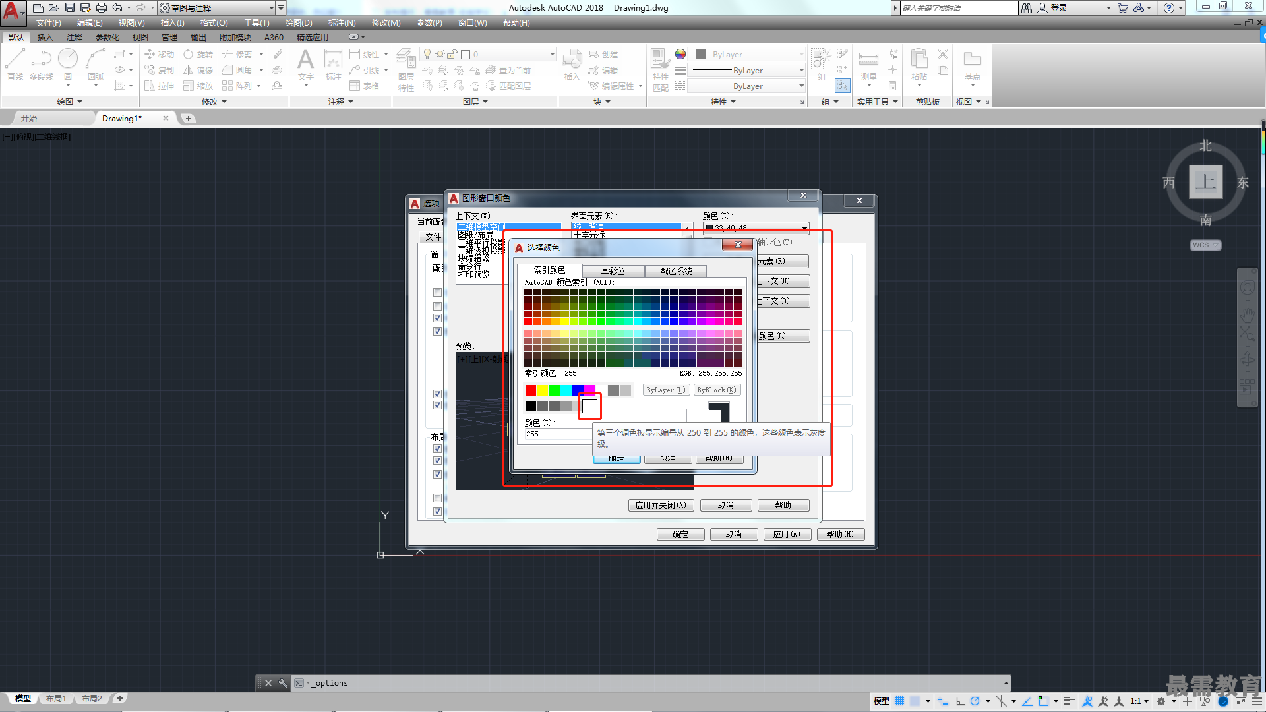Click the Stretch (拉伸) tool
Screen dimensions: 1266x712
pyautogui.click(x=159, y=86)
